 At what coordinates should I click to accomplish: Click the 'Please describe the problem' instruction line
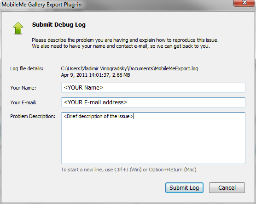pyautogui.click(x=125, y=40)
